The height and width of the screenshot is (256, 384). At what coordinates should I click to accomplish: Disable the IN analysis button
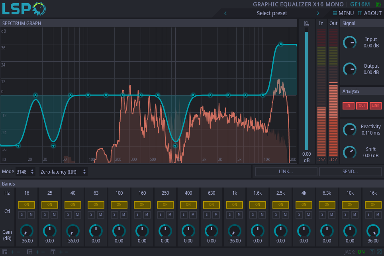click(348, 106)
